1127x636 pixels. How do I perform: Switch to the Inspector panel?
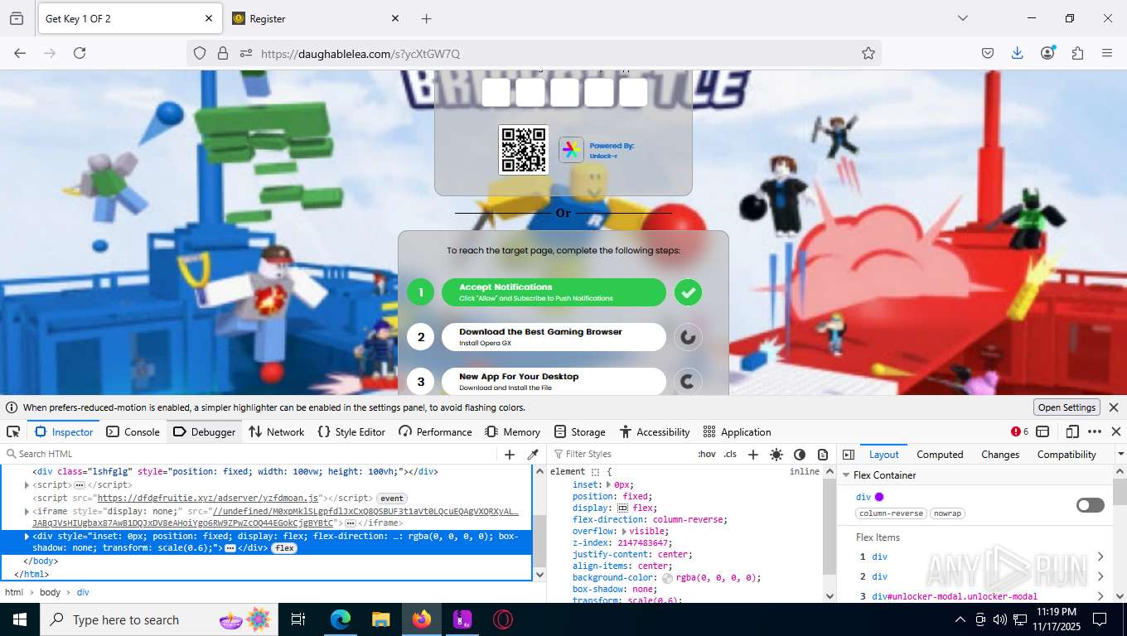(x=65, y=431)
